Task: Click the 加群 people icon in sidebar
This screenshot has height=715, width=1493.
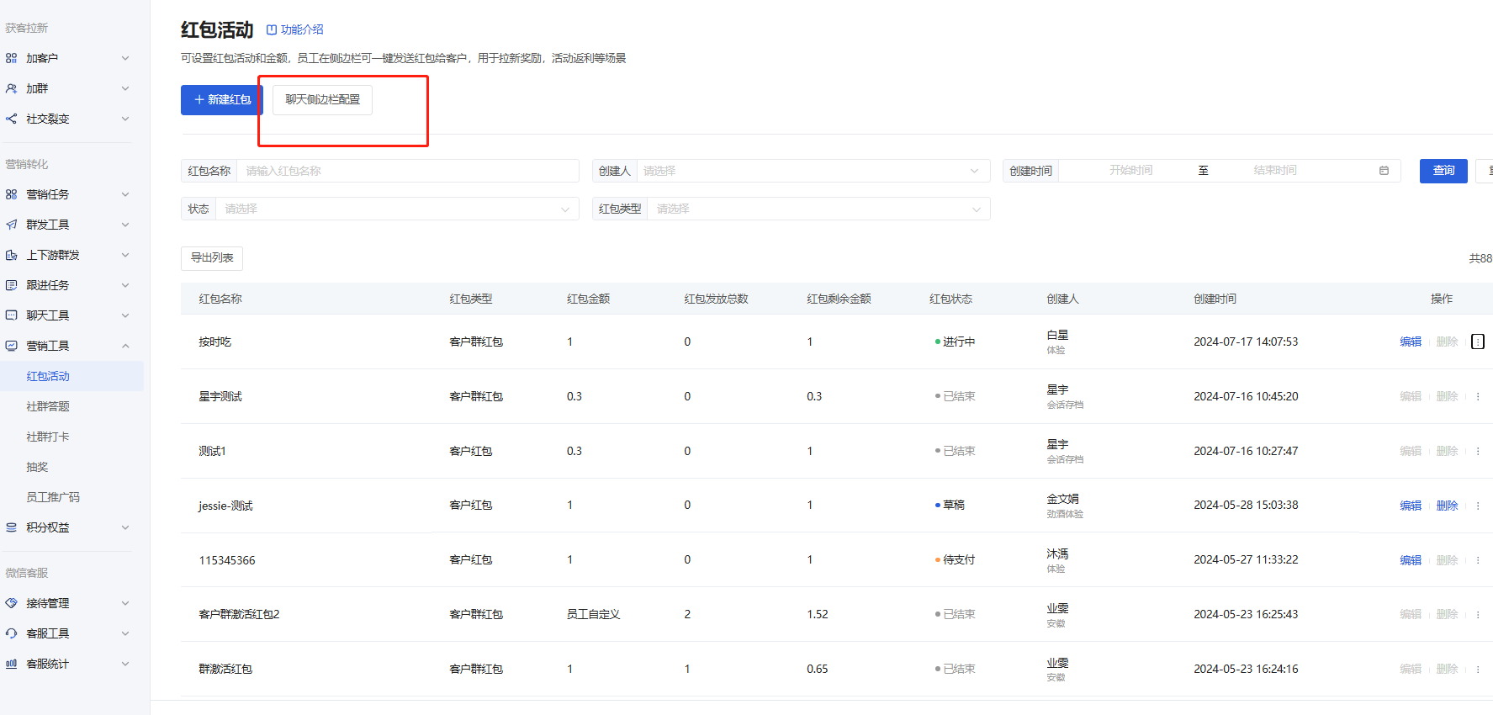Action: [x=11, y=88]
